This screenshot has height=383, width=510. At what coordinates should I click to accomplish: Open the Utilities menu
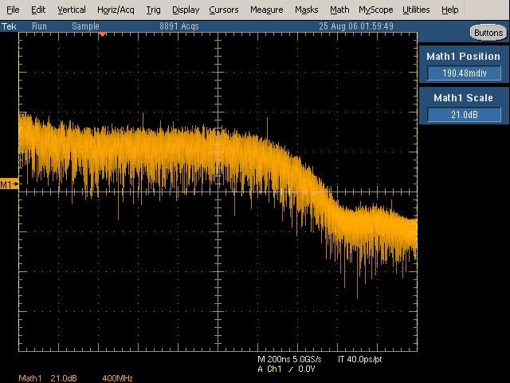pyautogui.click(x=416, y=10)
